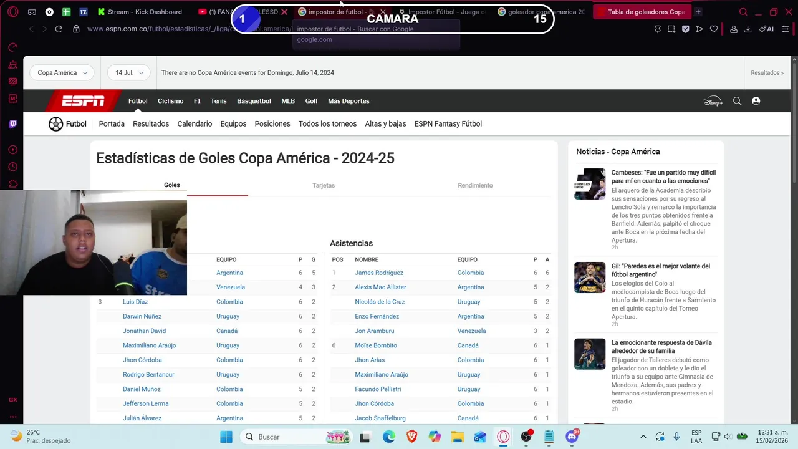Open the AI assistant button in toolbar

766,29
